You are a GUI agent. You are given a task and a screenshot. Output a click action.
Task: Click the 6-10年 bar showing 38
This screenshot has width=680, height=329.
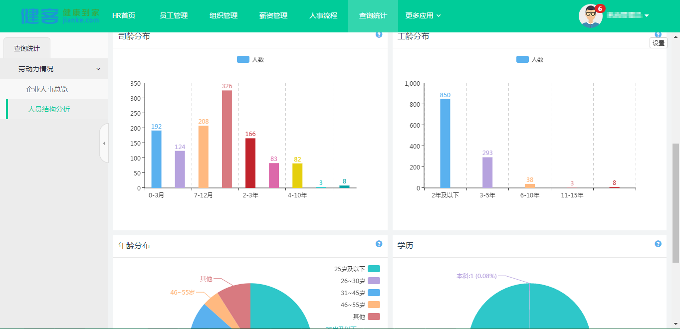530,186
